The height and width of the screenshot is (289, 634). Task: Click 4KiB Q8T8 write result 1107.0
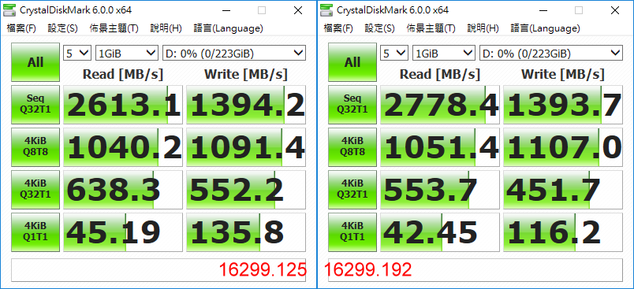coord(563,147)
